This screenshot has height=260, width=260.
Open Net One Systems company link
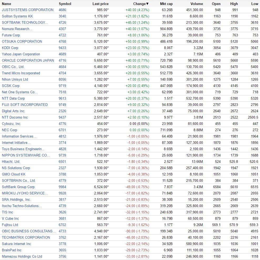(x=19, y=92)
